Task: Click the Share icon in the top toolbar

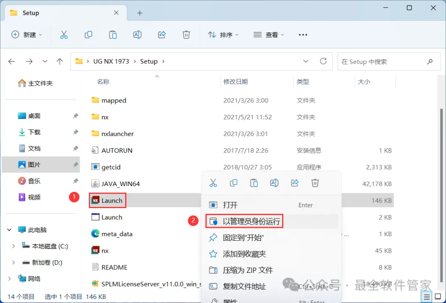Action: click(162, 35)
